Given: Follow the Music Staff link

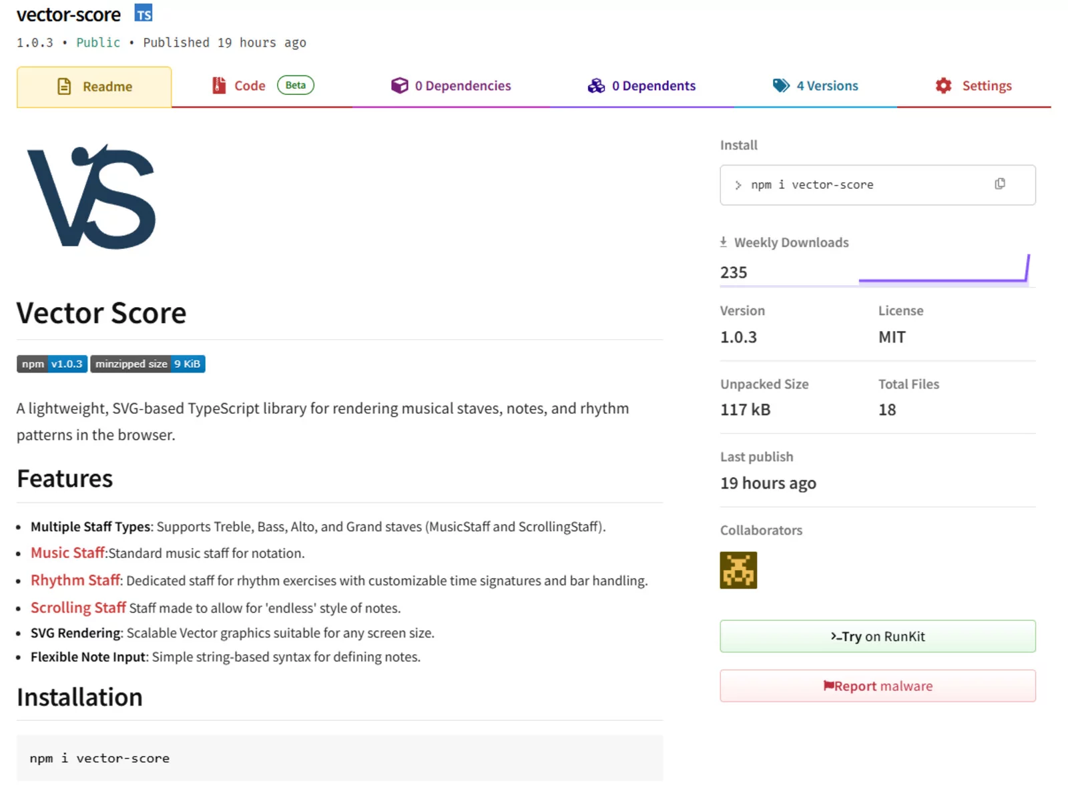Looking at the screenshot, I should 67,553.
